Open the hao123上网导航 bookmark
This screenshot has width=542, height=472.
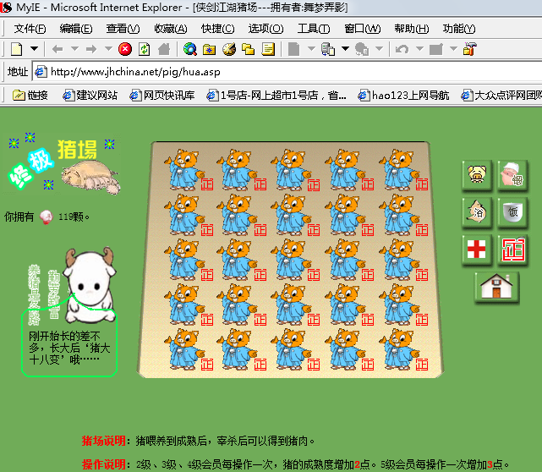click(x=403, y=95)
